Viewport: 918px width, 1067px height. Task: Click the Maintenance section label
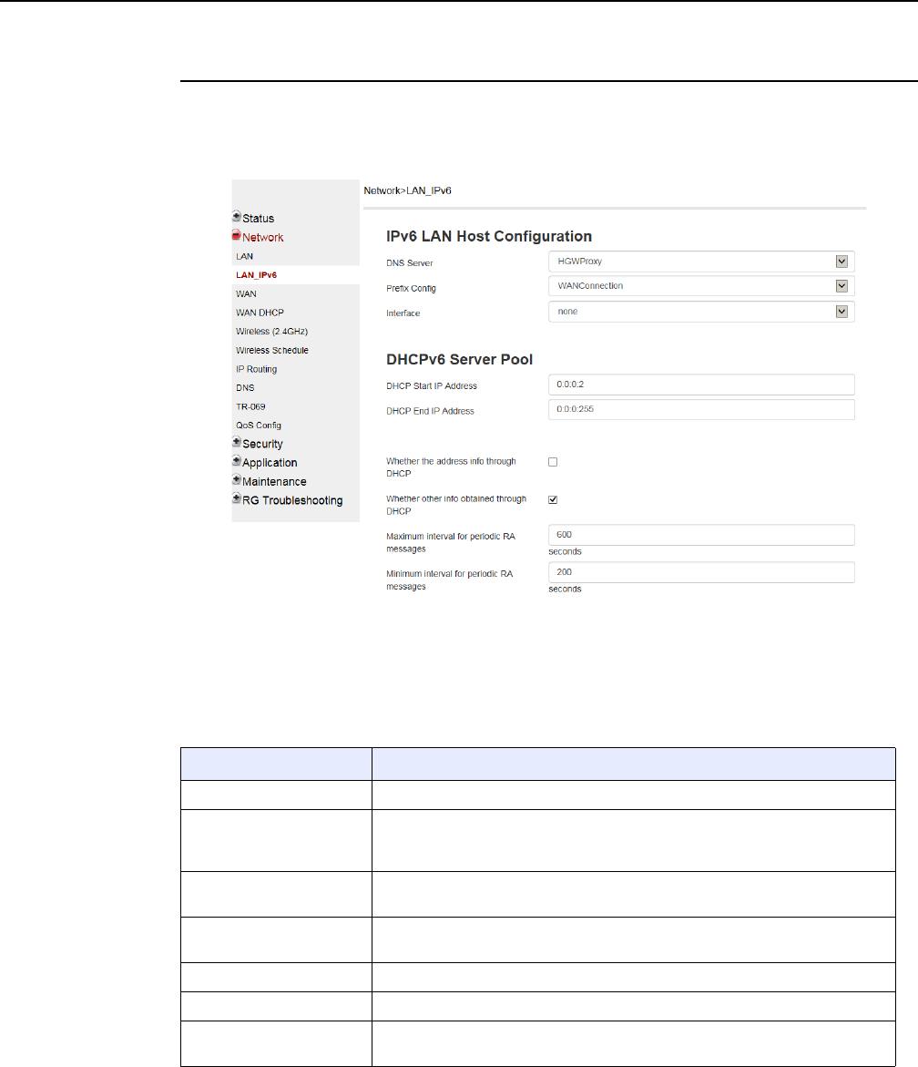pos(274,481)
